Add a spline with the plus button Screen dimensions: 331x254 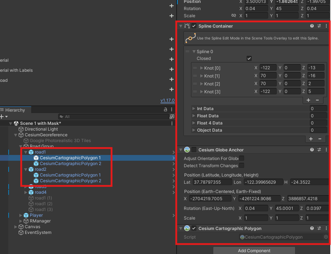click(x=311, y=139)
